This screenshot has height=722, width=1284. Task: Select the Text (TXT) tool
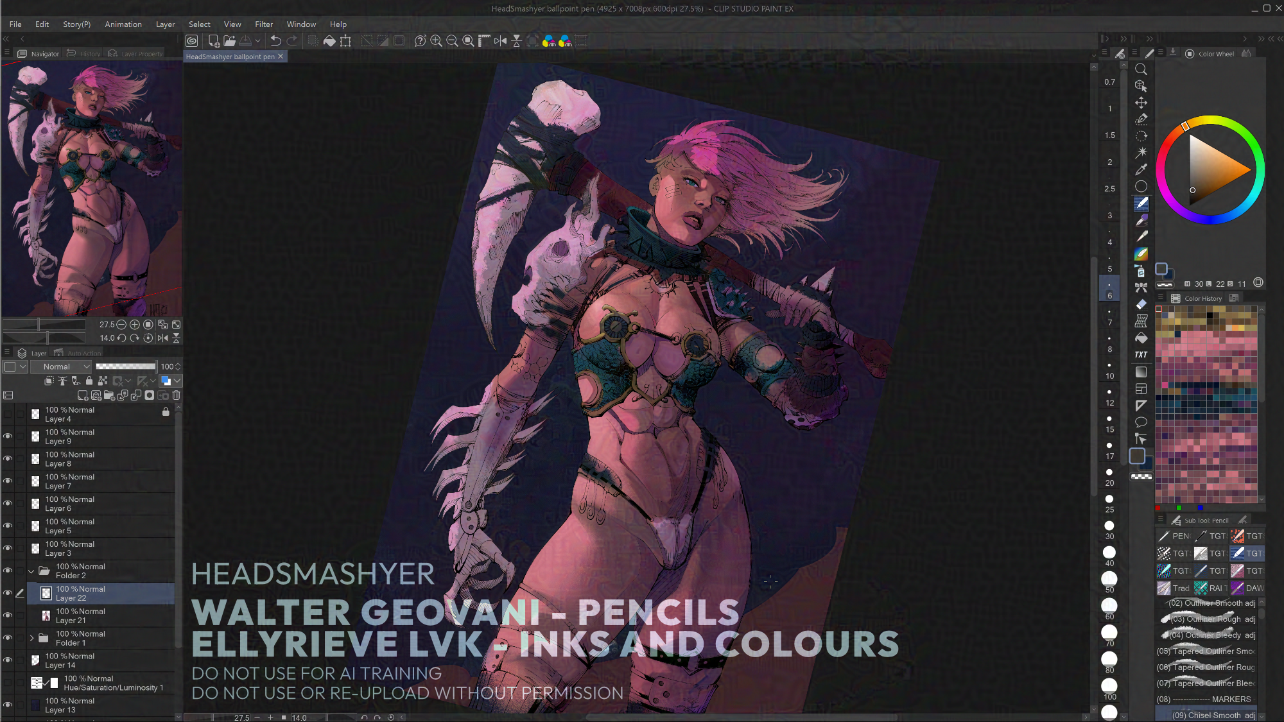pyautogui.click(x=1141, y=354)
